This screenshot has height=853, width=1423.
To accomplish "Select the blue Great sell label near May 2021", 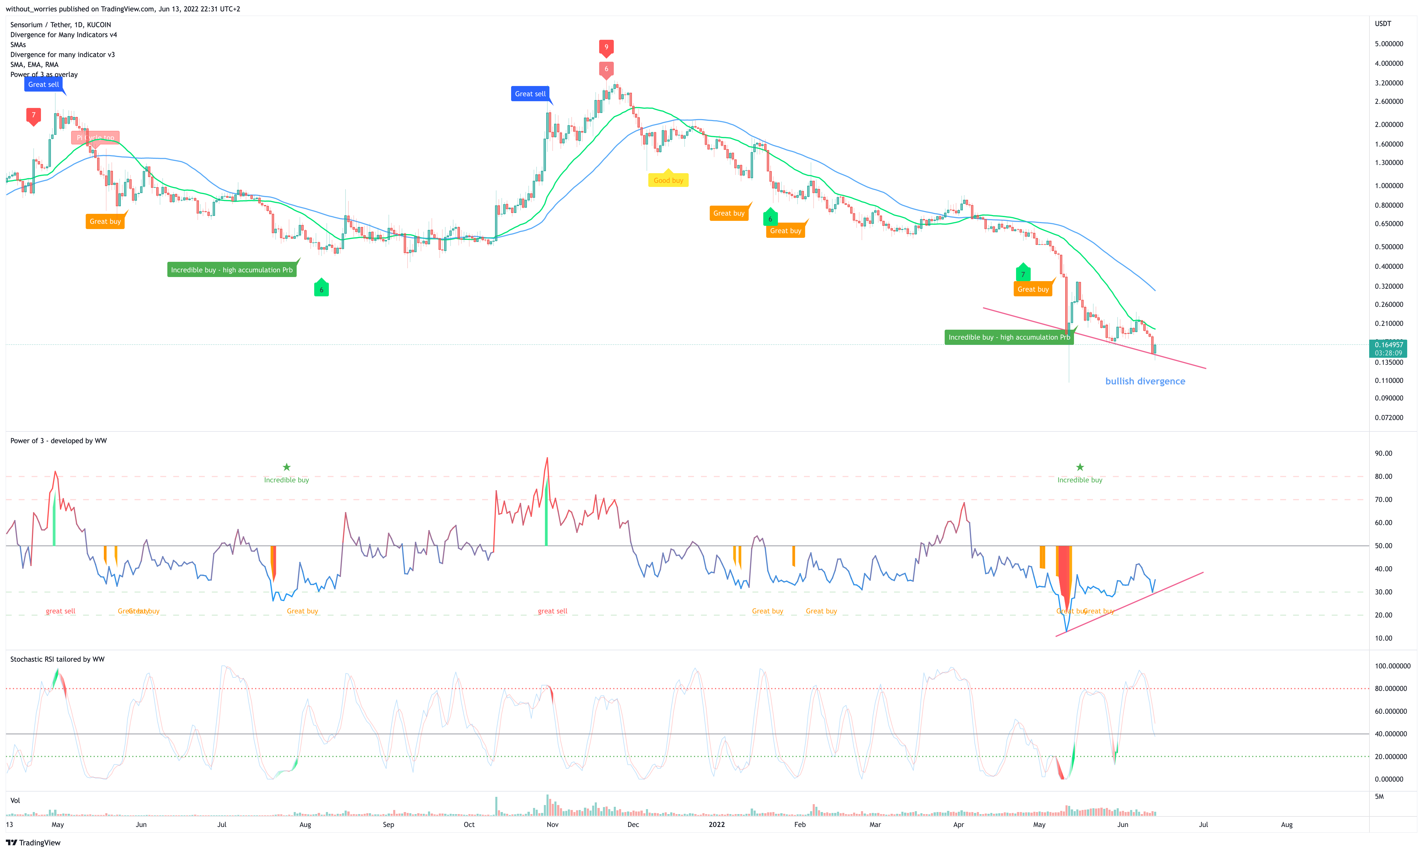I will tap(44, 85).
